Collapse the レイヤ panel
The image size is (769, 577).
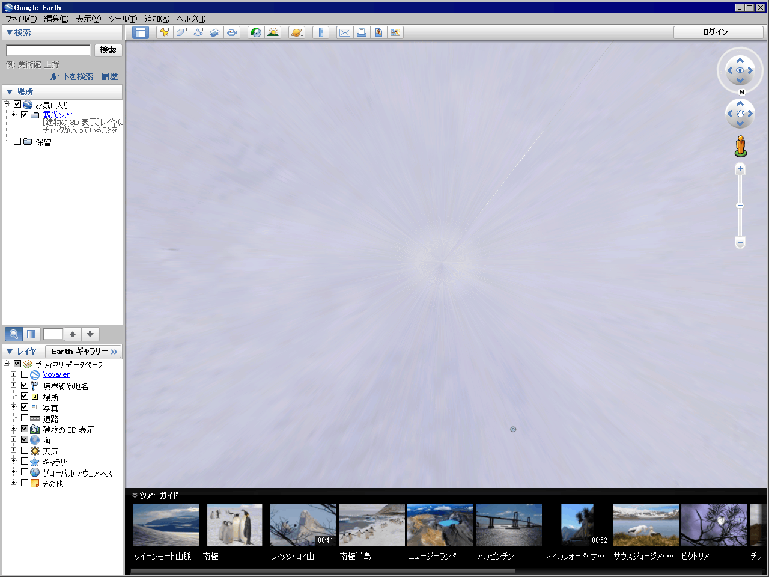tap(9, 351)
